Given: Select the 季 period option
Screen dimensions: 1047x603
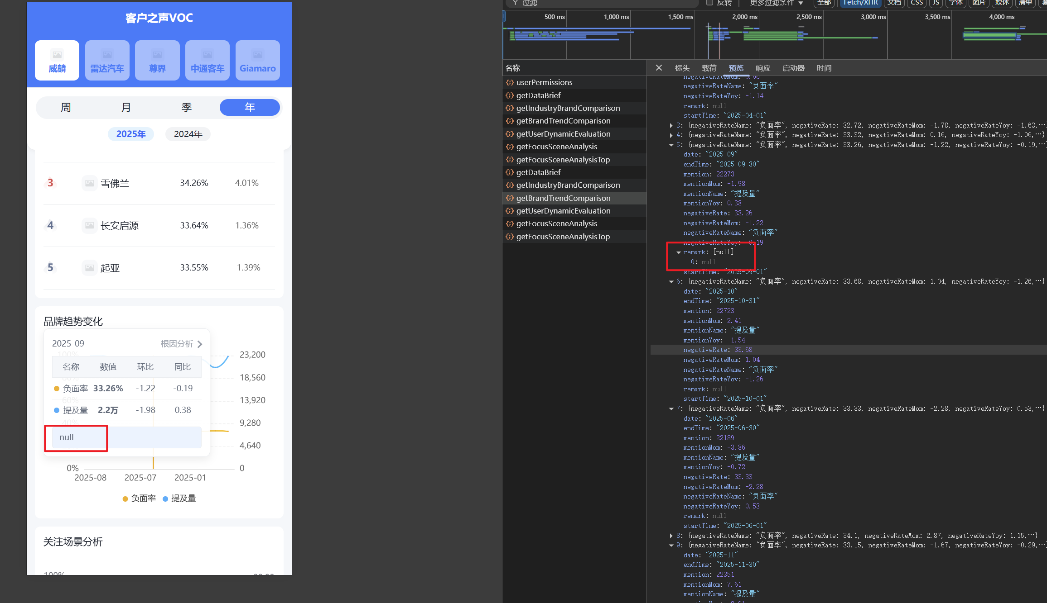Looking at the screenshot, I should pyautogui.click(x=187, y=108).
